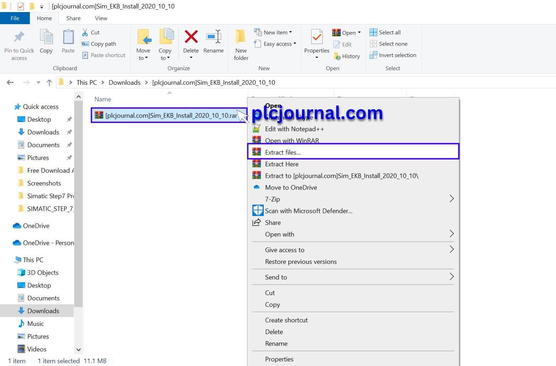The height and width of the screenshot is (366, 556).
Task: Choose Restore previous versions
Action: [x=353, y=261]
